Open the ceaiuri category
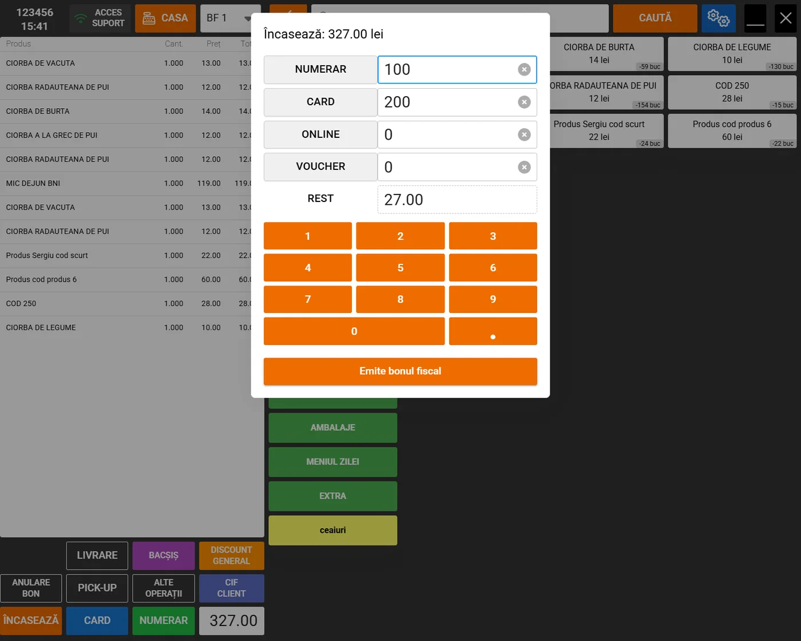Screen dimensions: 801x641 (332, 531)
